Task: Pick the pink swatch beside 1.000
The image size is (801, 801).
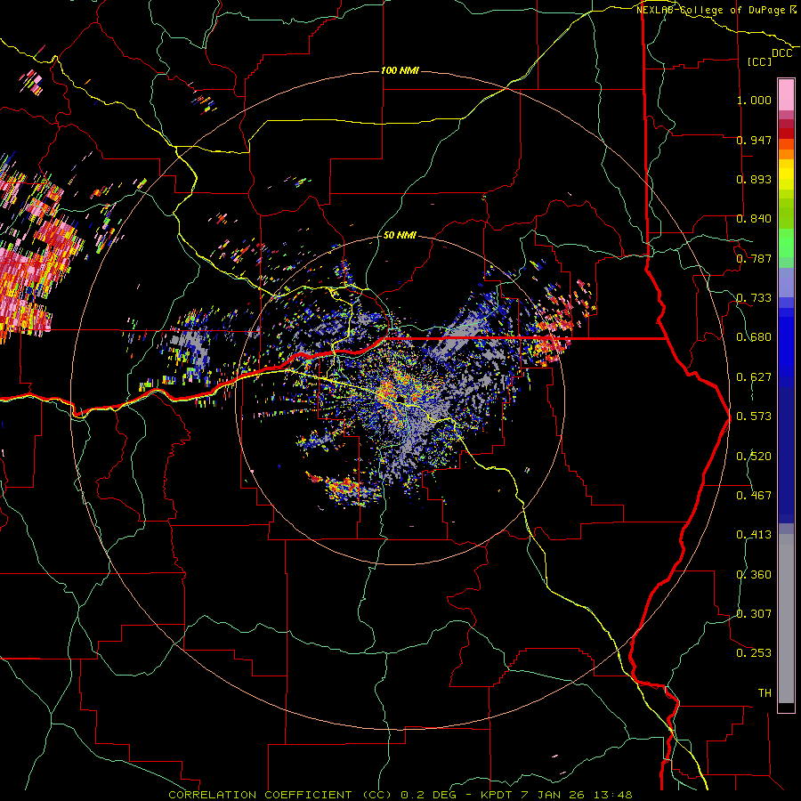Action: click(x=786, y=95)
